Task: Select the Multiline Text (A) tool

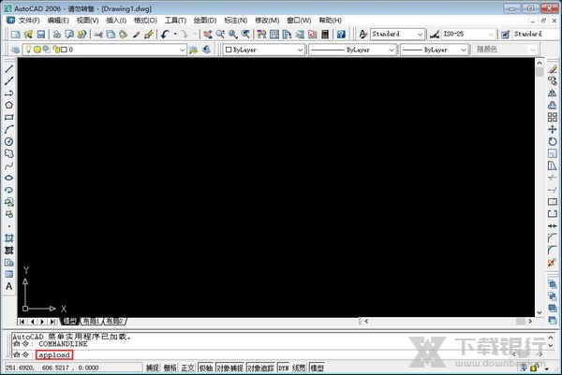Action: [9, 287]
